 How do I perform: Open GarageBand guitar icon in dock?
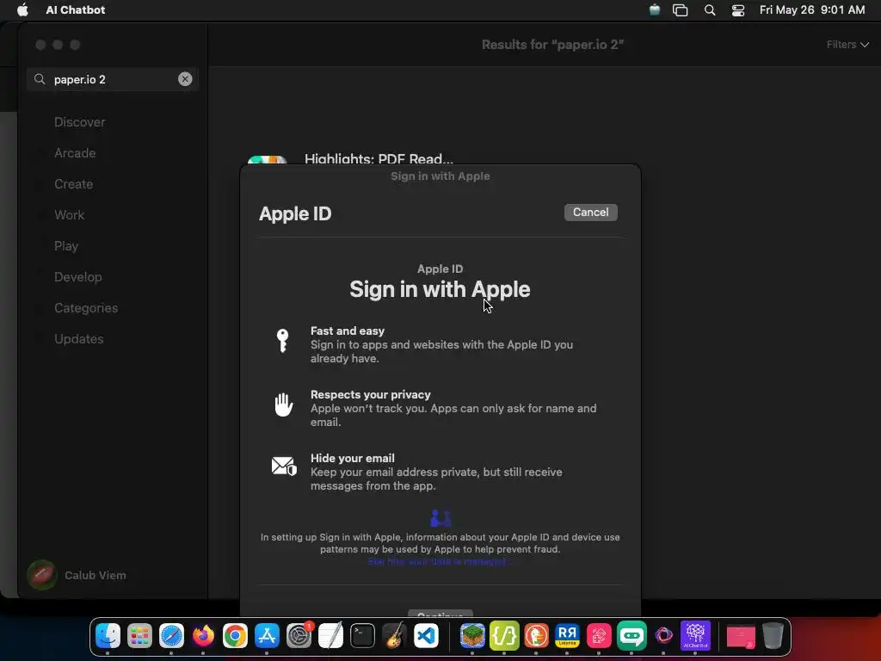(394, 636)
